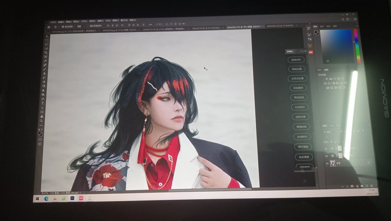Open the Filter menu
This screenshot has width=391, height=221.
pyautogui.click(x=100, y=21)
